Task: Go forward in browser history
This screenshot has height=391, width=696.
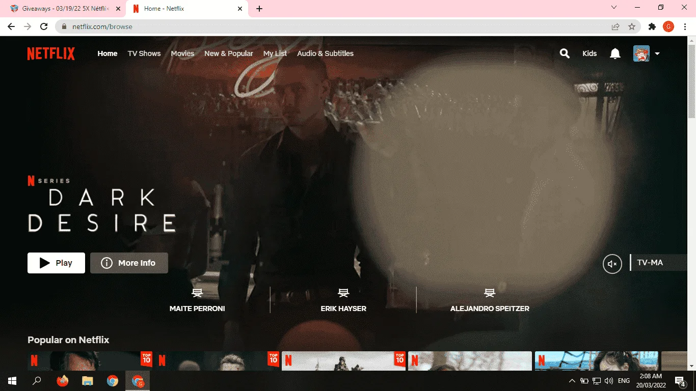Action: coord(28,26)
